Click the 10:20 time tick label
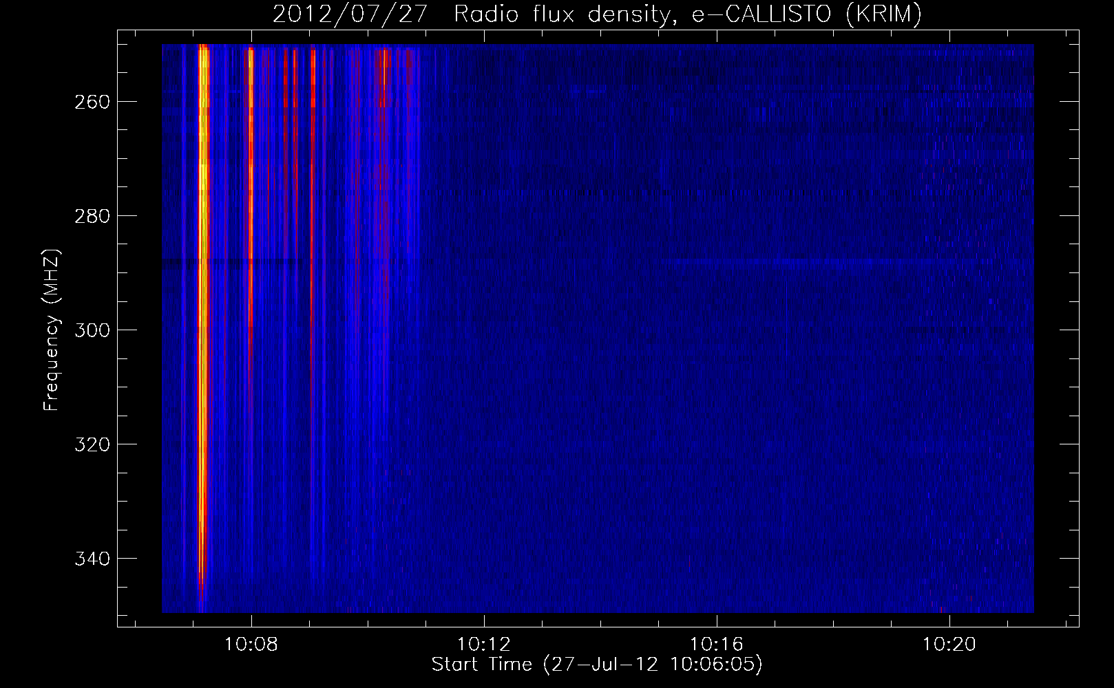Viewport: 1114px width, 688px height. click(949, 645)
